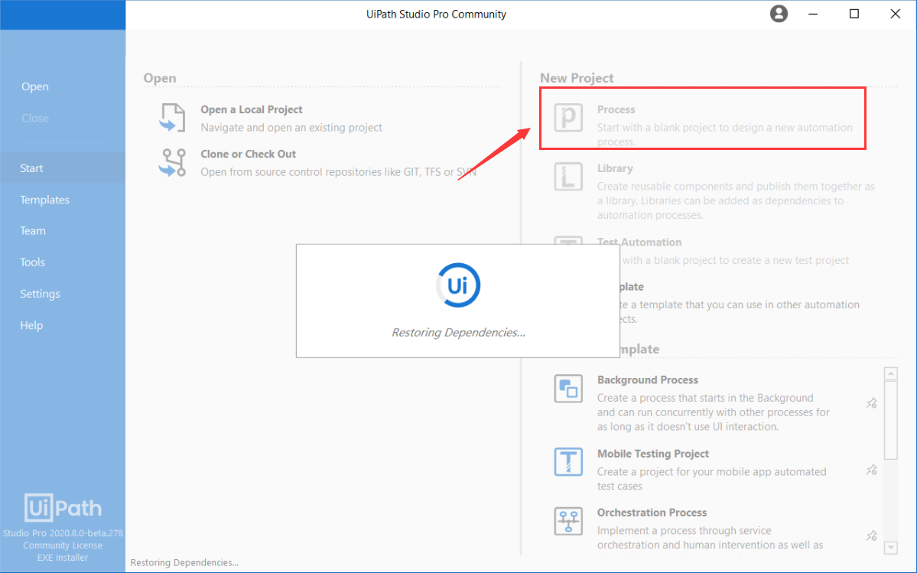Click the Restoring Dependencies progress dialog

(457, 301)
